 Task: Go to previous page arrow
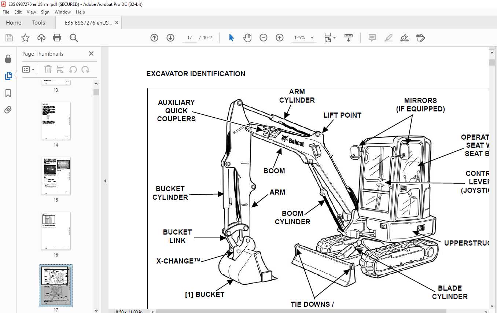coord(154,38)
